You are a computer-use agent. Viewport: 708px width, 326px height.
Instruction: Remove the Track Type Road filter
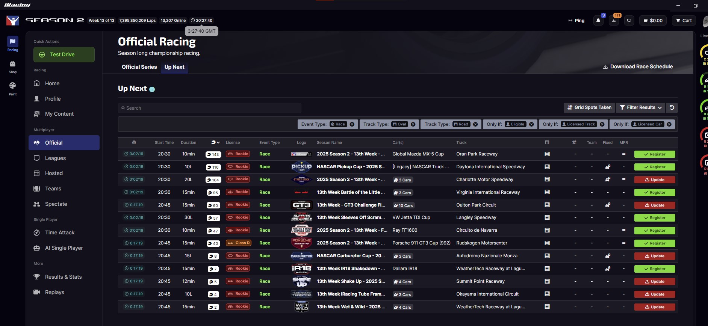click(x=475, y=124)
